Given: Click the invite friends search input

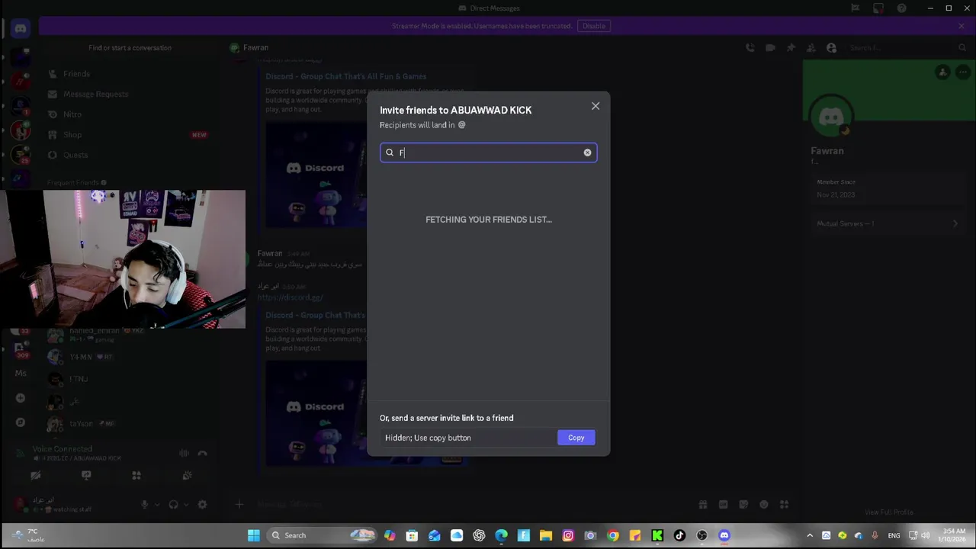Looking at the screenshot, I should click(x=488, y=152).
